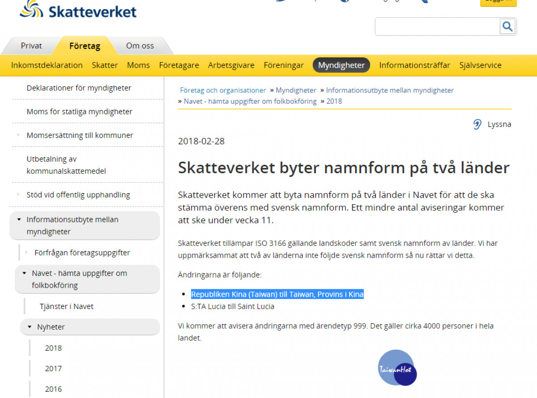Click the date 2018-02-28
The width and height of the screenshot is (537, 398).
pyautogui.click(x=201, y=141)
